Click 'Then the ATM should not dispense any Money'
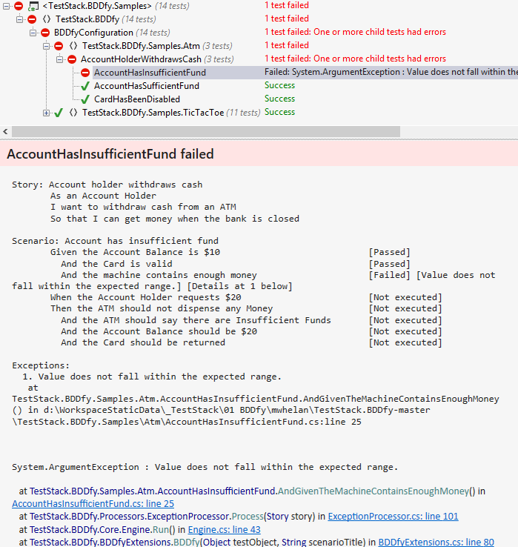 click(x=162, y=308)
